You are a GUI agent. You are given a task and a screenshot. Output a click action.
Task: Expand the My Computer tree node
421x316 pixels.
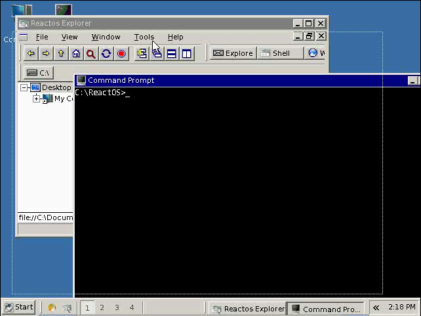[x=36, y=99]
